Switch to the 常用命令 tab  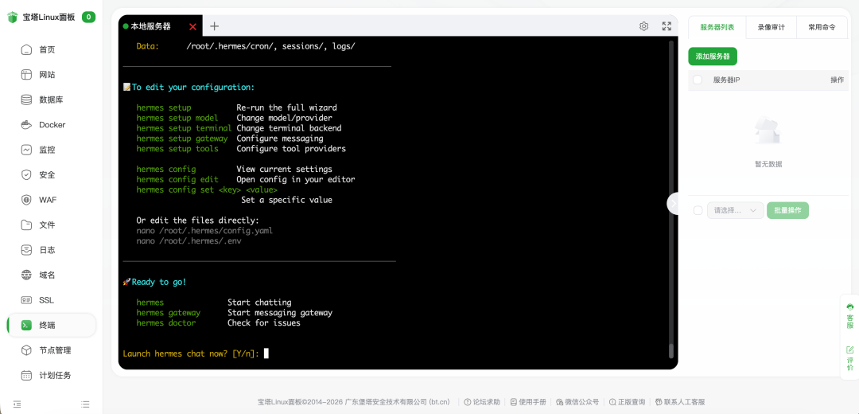(x=822, y=27)
